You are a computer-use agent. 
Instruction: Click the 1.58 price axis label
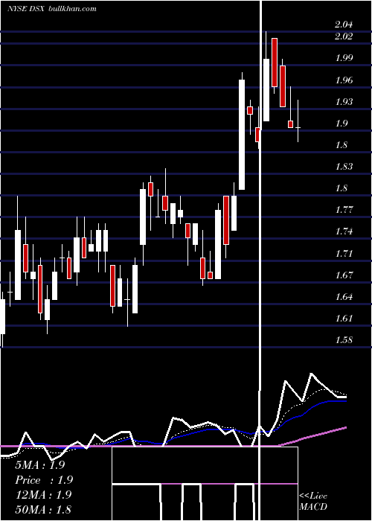344,340
